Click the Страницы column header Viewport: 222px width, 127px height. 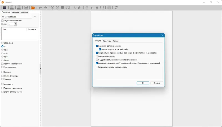(x=32, y=29)
